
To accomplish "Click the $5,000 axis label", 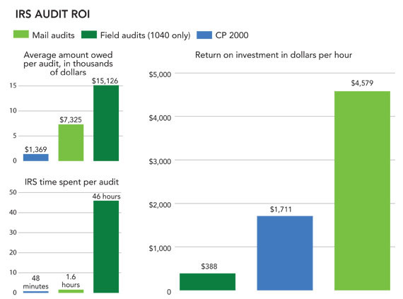I will tap(160, 74).
